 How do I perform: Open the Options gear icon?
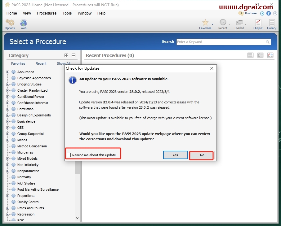point(10,23)
